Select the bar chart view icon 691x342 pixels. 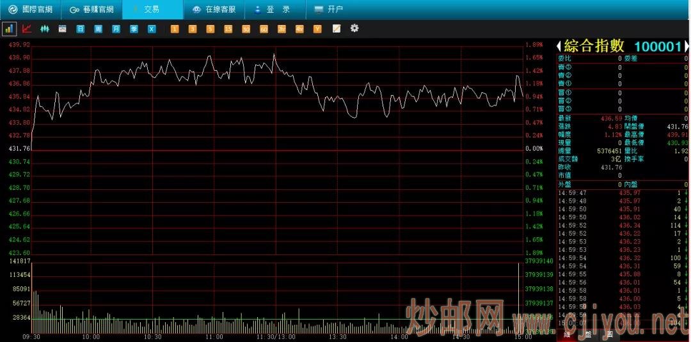pos(9,29)
